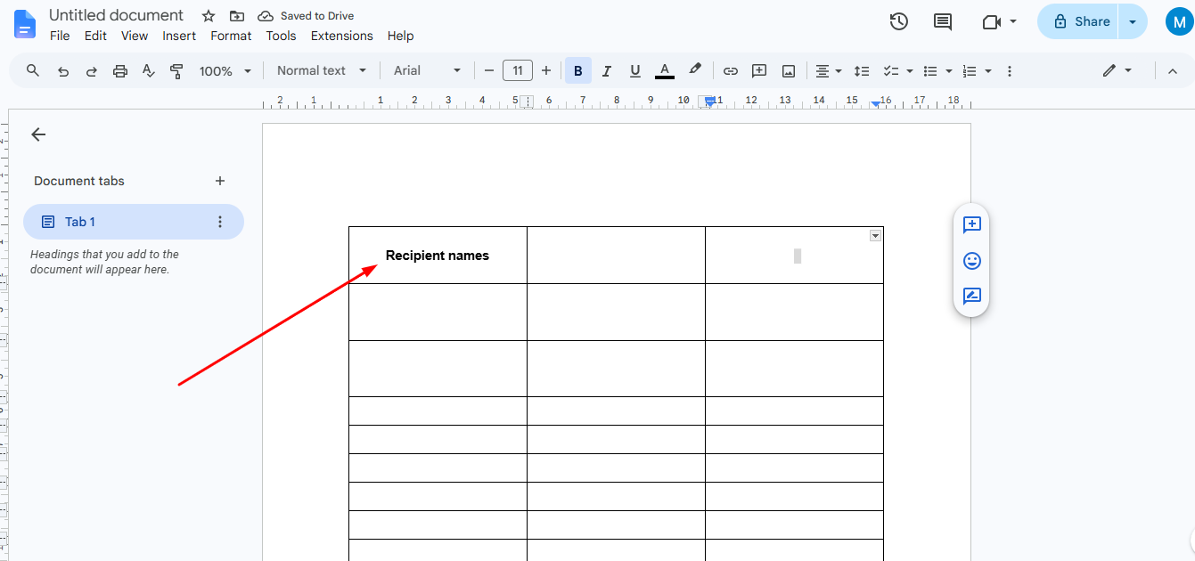Undo the last action
Screen dimensions: 1195x561
point(63,71)
